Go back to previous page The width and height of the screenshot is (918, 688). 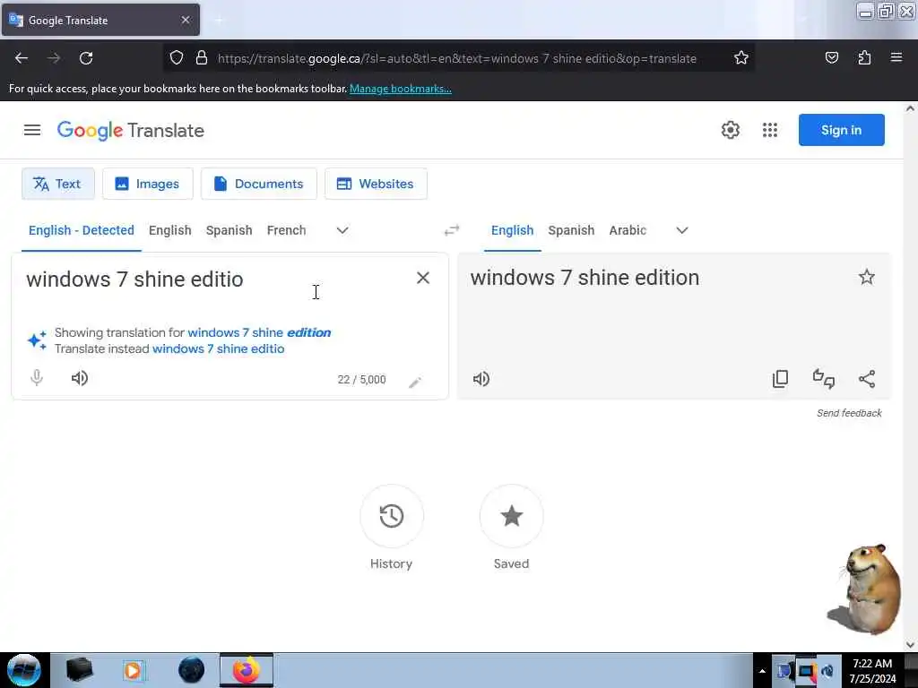click(x=22, y=58)
